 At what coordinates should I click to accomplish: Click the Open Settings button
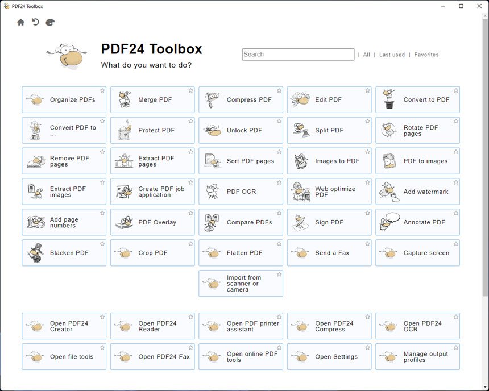329,357
